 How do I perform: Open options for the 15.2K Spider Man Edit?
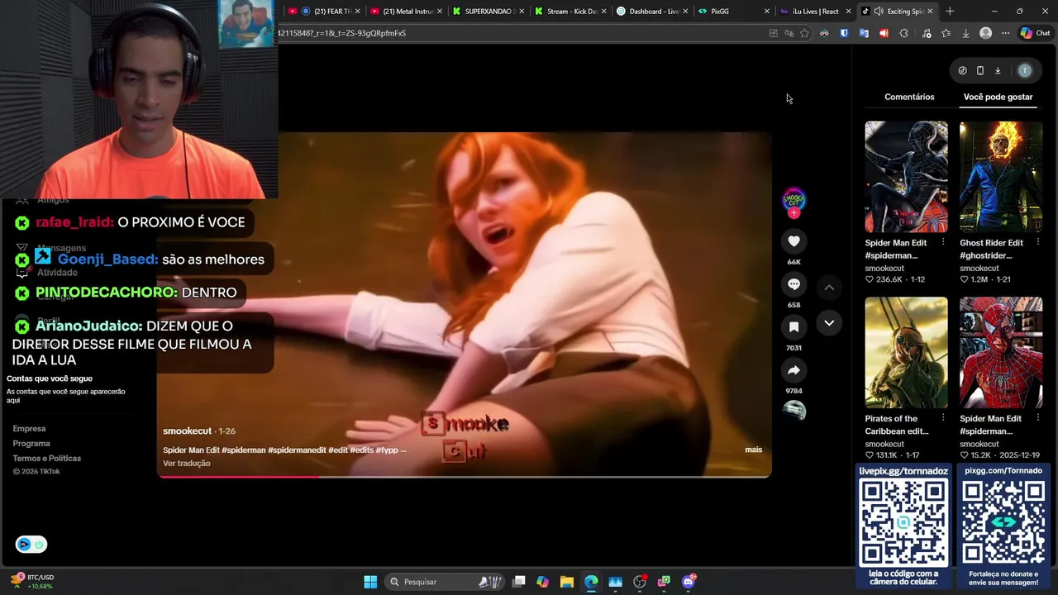coord(1037,419)
